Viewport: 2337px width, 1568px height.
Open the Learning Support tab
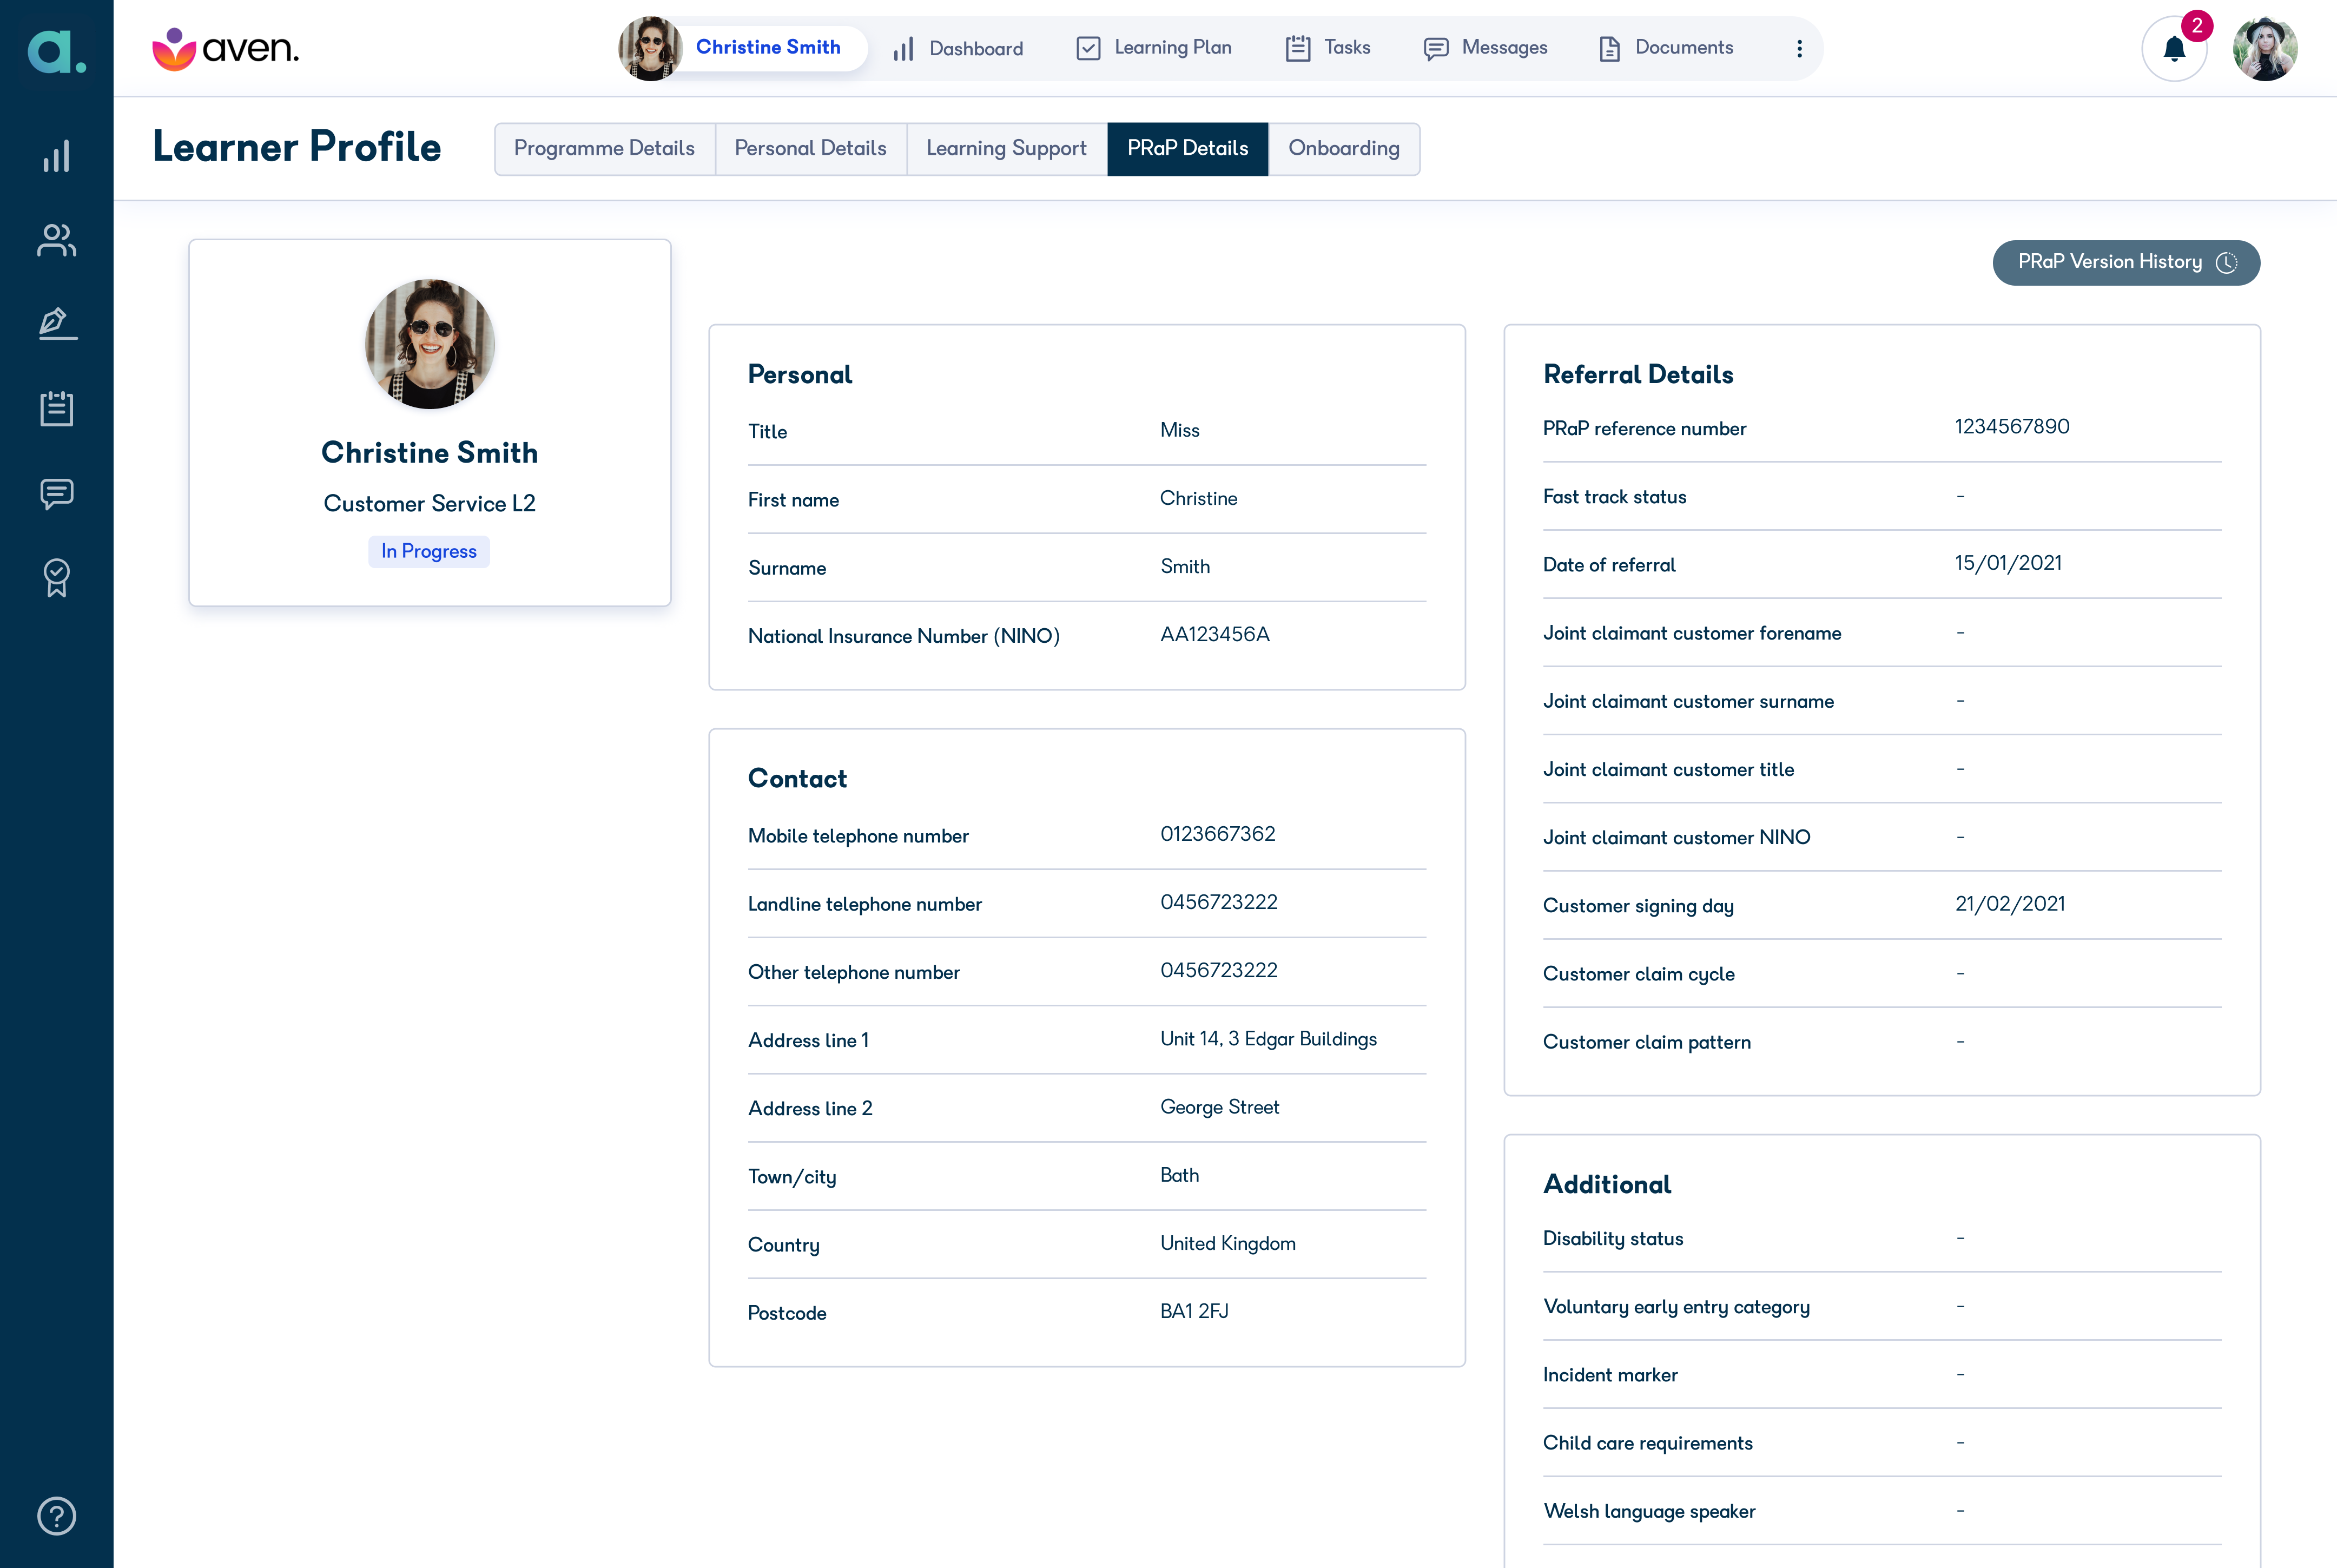click(x=1006, y=148)
